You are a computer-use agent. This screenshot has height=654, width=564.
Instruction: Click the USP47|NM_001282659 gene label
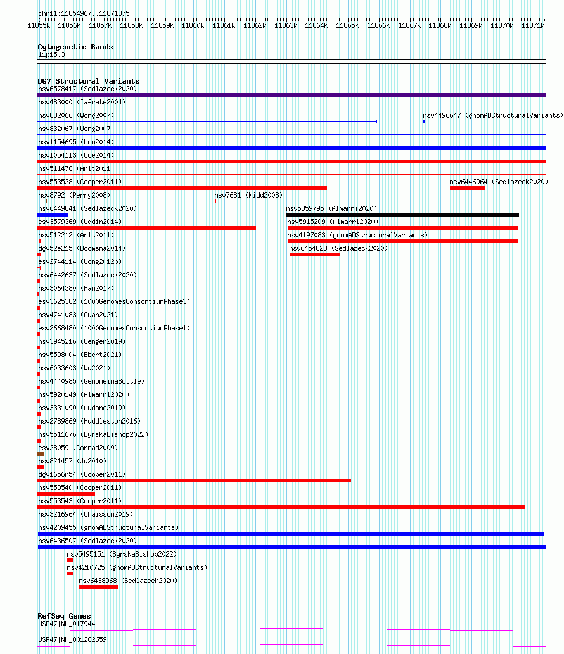72,640
